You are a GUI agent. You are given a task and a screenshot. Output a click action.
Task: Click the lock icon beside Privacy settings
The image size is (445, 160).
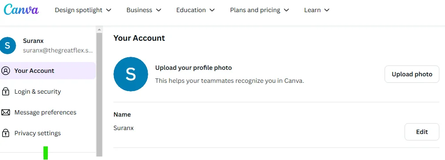click(5, 133)
